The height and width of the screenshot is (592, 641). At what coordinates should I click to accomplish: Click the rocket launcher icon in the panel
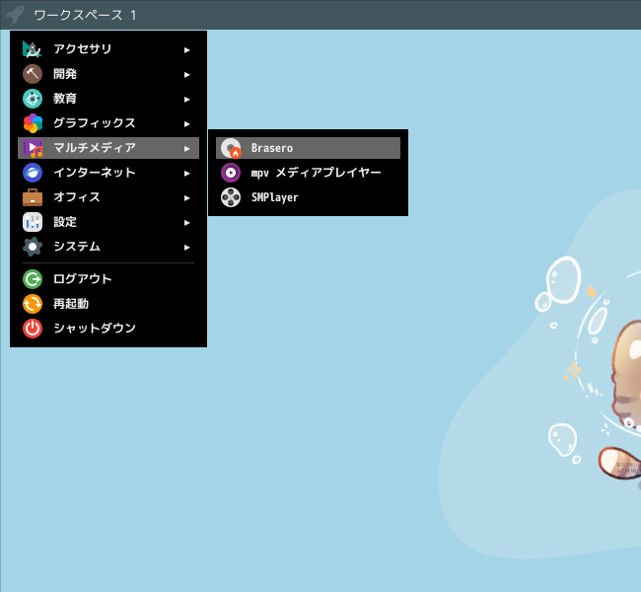pos(16,15)
